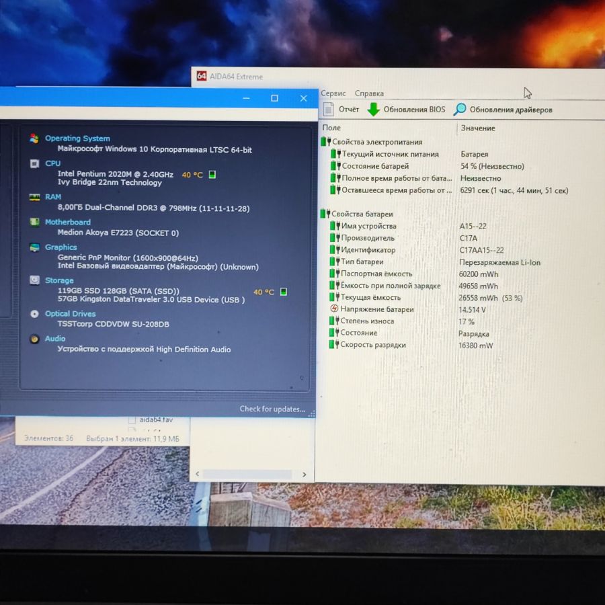Image resolution: width=605 pixels, height=605 pixels.
Task: Click the battery icon beside Свойства электропитания
Action: [x=326, y=142]
